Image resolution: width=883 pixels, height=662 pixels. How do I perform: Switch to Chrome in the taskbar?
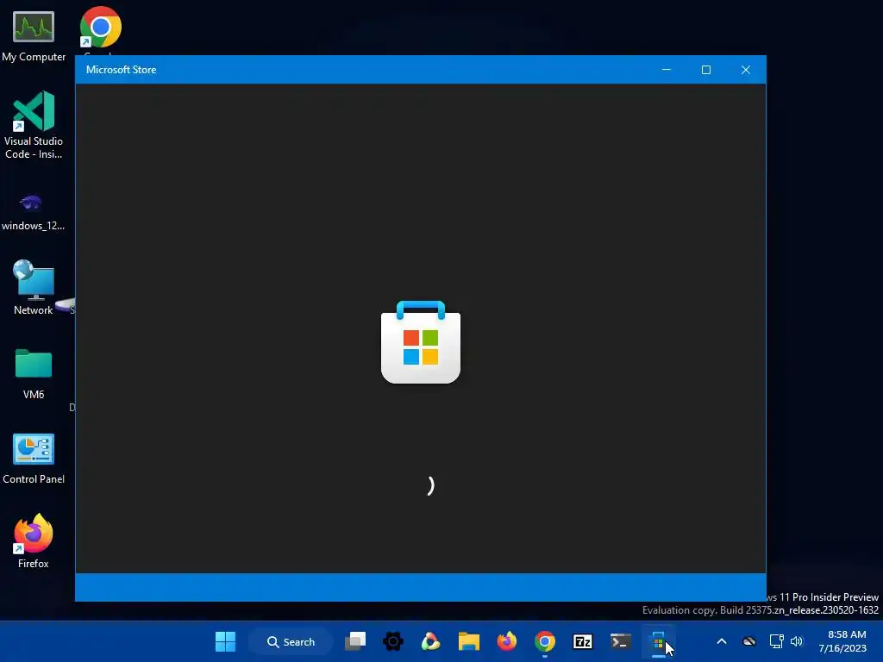[x=545, y=641]
